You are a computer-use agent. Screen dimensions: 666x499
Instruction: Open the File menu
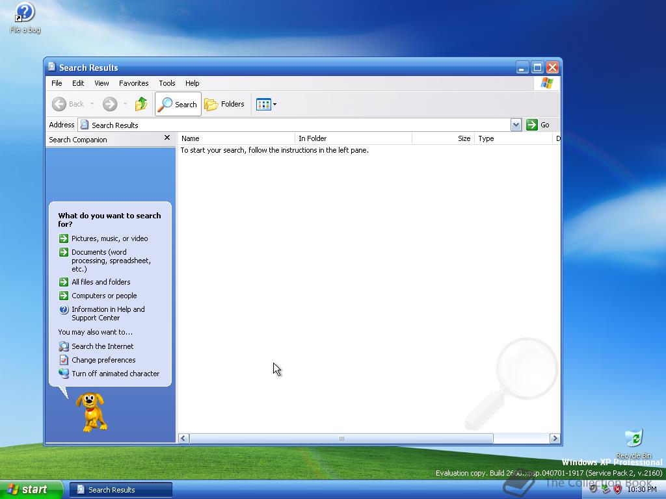57,83
